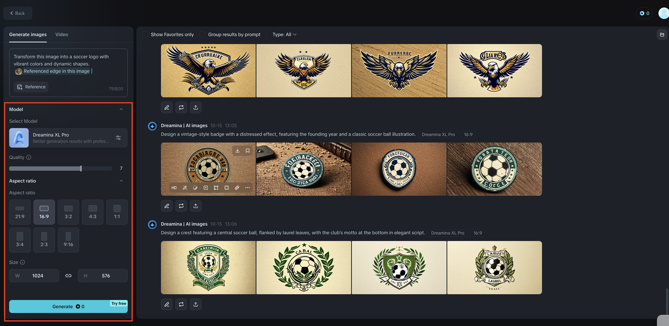Image resolution: width=669 pixels, height=326 pixels.
Task: Publish the vintage badge result
Action: 195,206
